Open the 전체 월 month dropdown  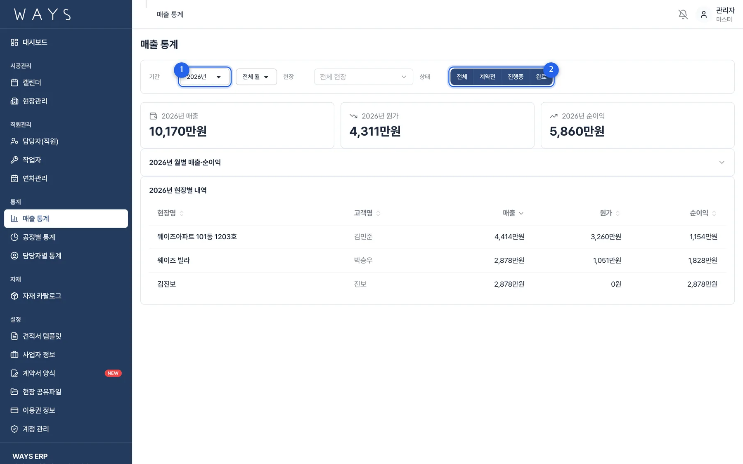click(256, 77)
